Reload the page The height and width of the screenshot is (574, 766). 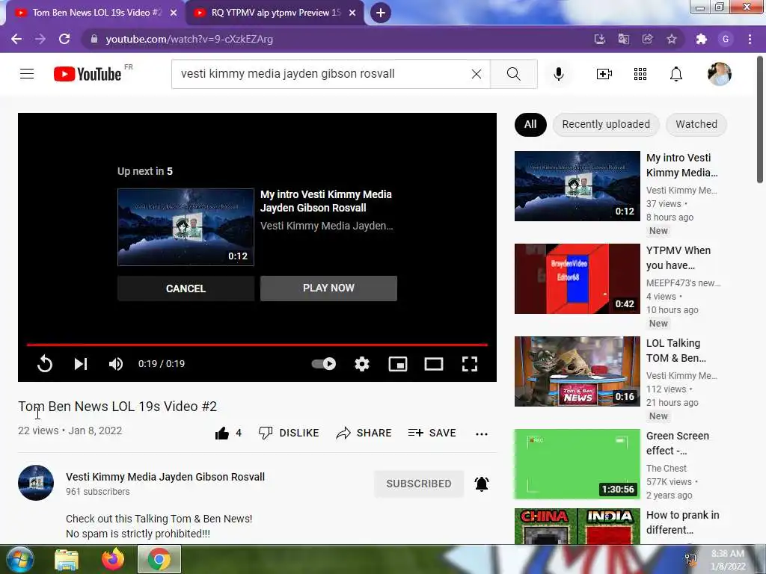pyautogui.click(x=64, y=39)
